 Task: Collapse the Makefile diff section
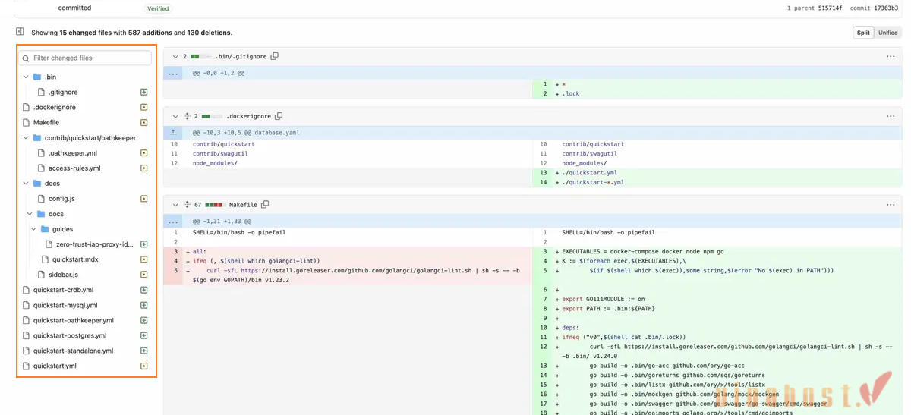coord(175,204)
